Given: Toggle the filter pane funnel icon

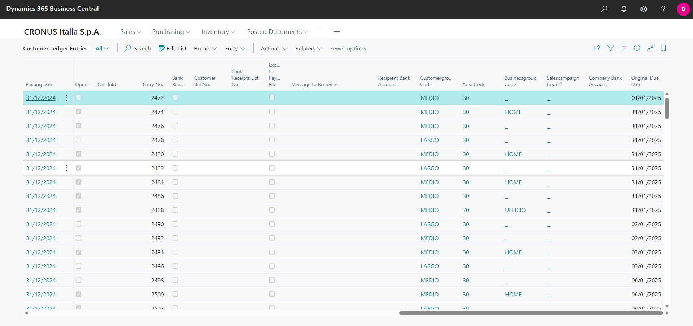Looking at the screenshot, I should tap(611, 48).
